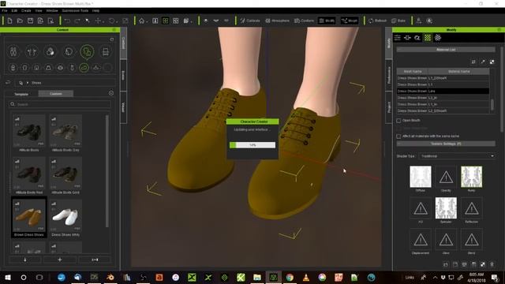
Task: Click the Windows Start button
Action: coord(8,277)
